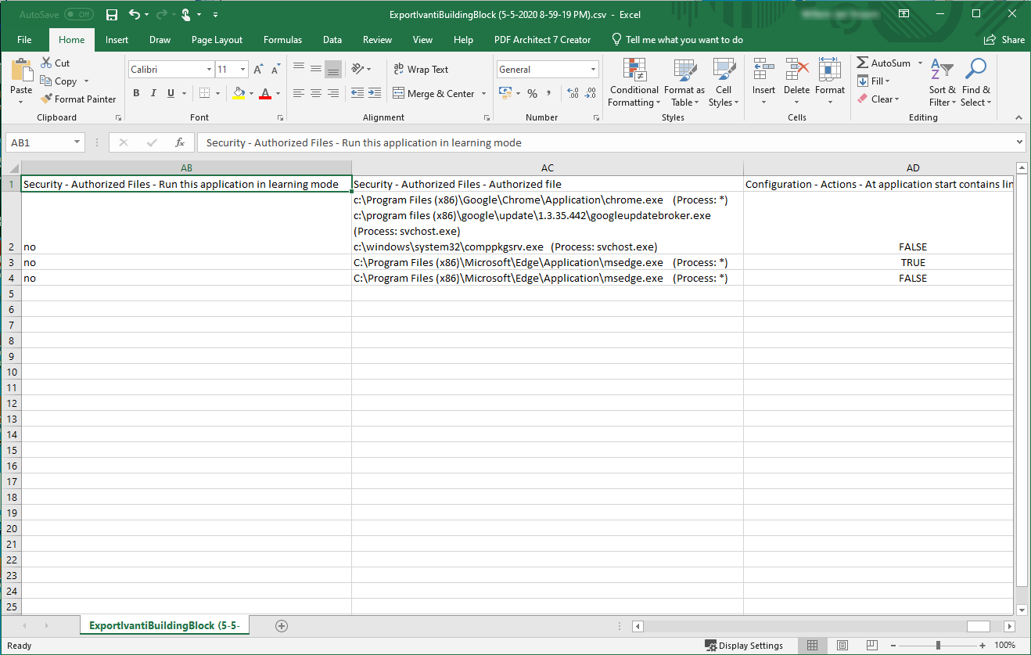Add a new sheet with plus icon

pyautogui.click(x=282, y=626)
